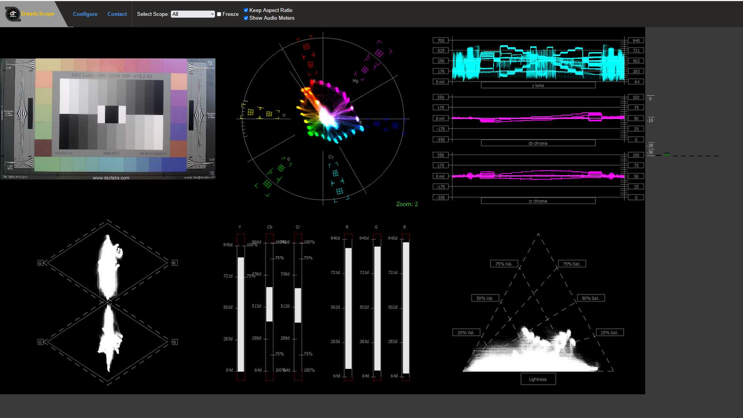
Task: Click the 25% Sat. label
Action: (x=609, y=332)
